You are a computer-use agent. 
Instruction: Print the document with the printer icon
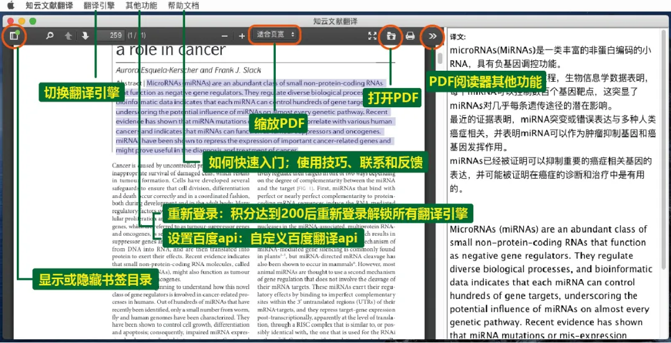(410, 36)
